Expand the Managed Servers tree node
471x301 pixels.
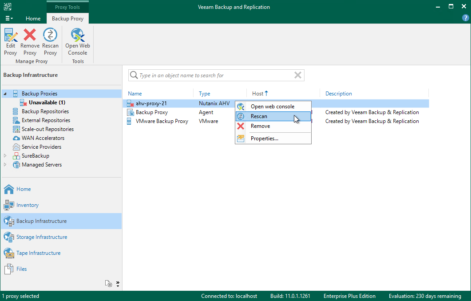pos(5,165)
